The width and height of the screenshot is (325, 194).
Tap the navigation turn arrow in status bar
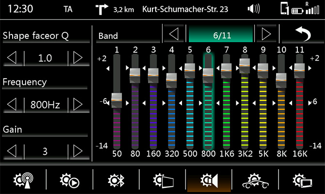click(x=102, y=9)
